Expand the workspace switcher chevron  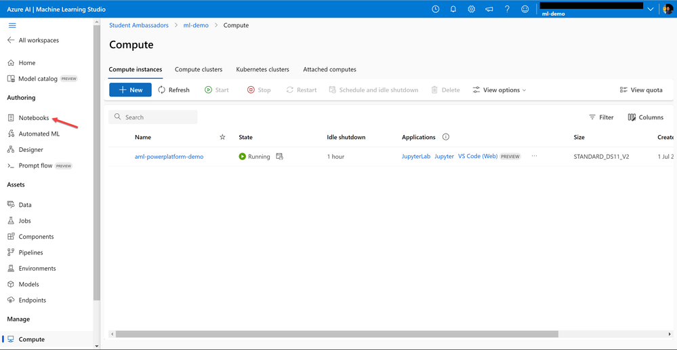(651, 9)
